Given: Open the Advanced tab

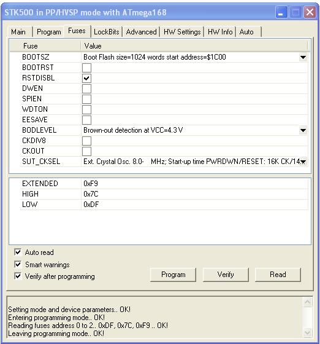Looking at the screenshot, I should coord(141,32).
